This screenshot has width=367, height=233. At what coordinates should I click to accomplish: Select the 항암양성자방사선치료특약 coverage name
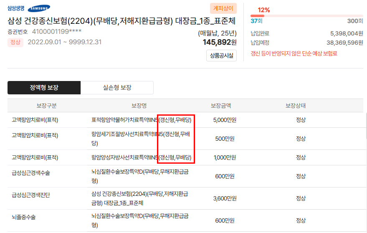142,157
